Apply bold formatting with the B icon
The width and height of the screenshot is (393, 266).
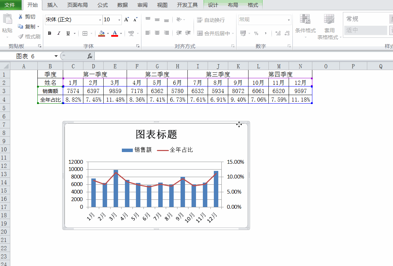click(x=49, y=33)
